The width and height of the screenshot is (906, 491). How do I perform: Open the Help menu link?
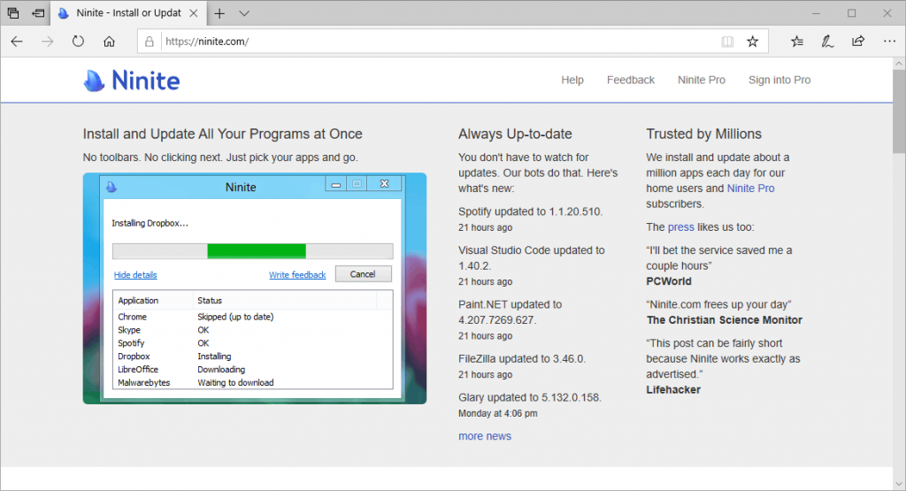click(572, 81)
